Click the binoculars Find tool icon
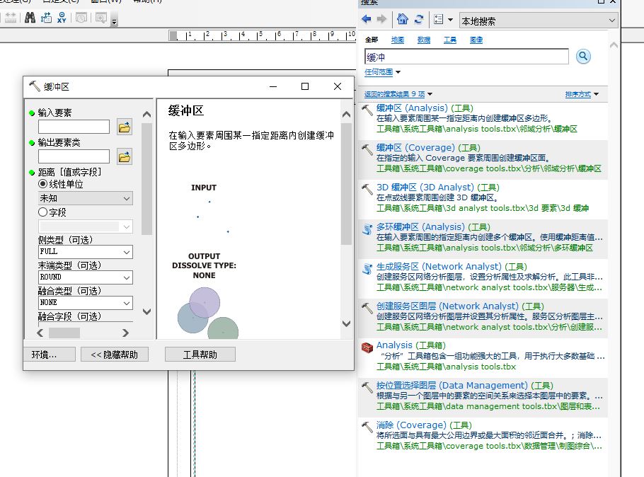Screen dimensions: 644x477 point(30,18)
